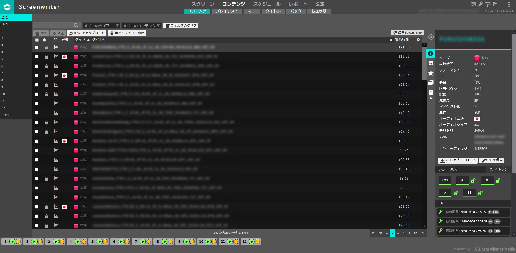516x253 pixels.
Task: Sort by タイトル column header
Action: click(x=99, y=39)
